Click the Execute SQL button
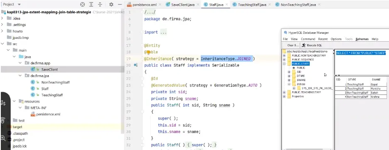Image resolution: width=389 pixels, height=150 pixels. [x=312, y=45]
